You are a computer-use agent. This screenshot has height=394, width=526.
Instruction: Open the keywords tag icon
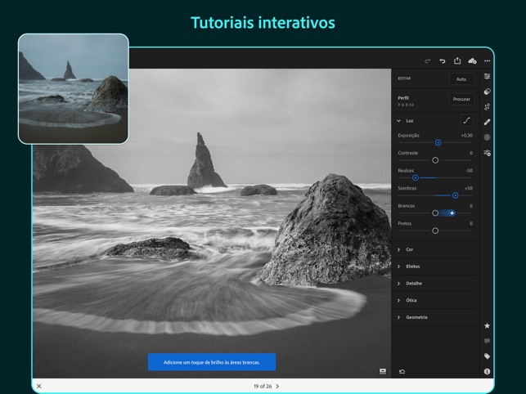coord(488,356)
